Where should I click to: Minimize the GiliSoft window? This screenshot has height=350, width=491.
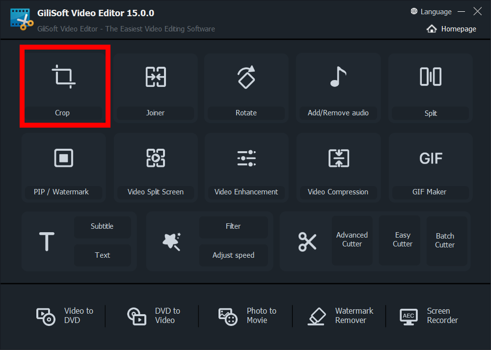[x=461, y=12]
